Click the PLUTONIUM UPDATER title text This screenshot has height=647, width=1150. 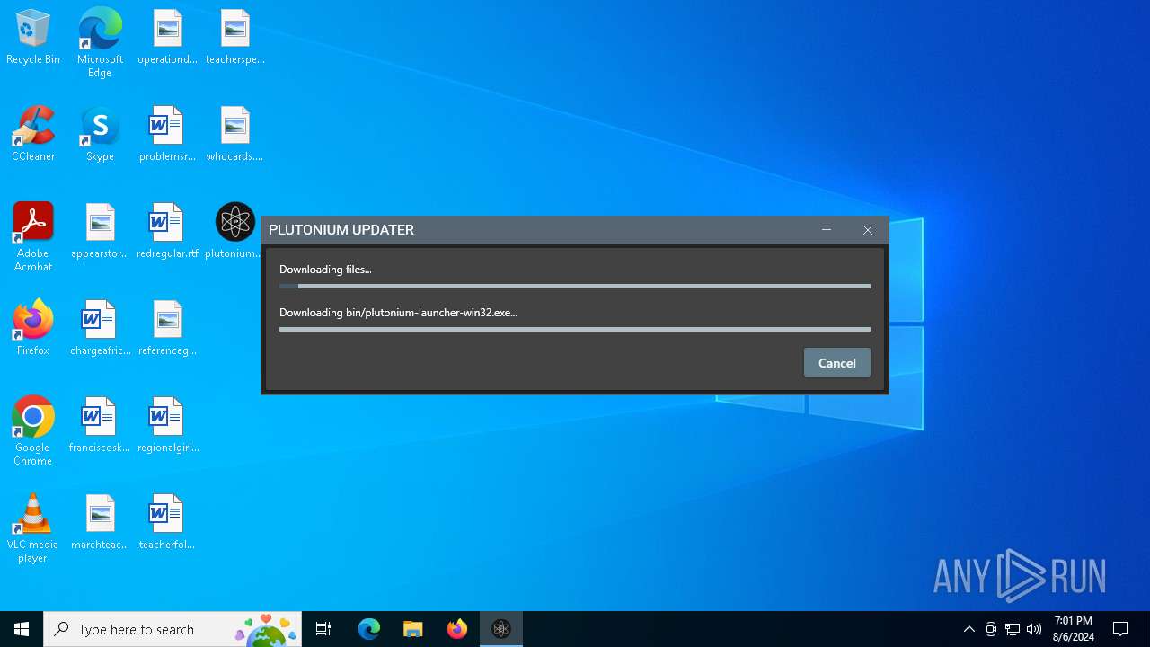coord(341,230)
